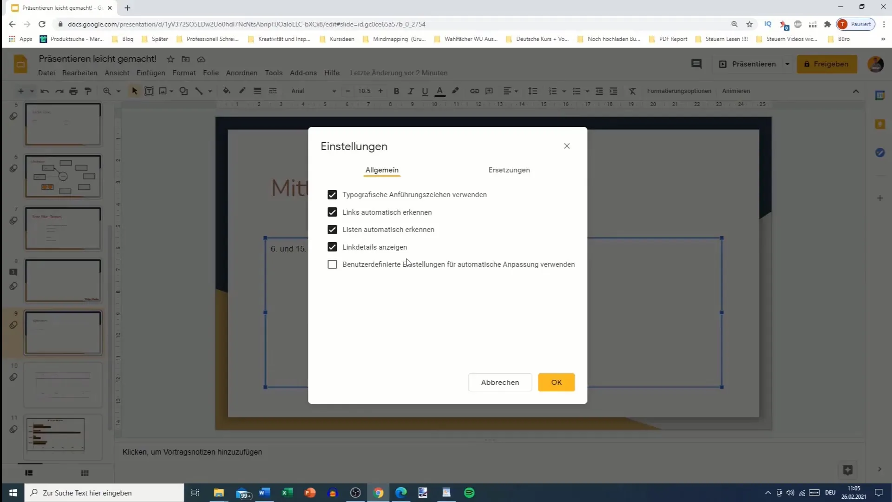
Task: Click Formatierungsoptionen in the toolbar
Action: [x=679, y=91]
